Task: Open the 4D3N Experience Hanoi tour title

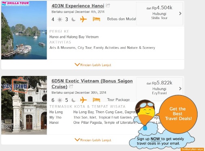Action: pyautogui.click(x=78, y=6)
